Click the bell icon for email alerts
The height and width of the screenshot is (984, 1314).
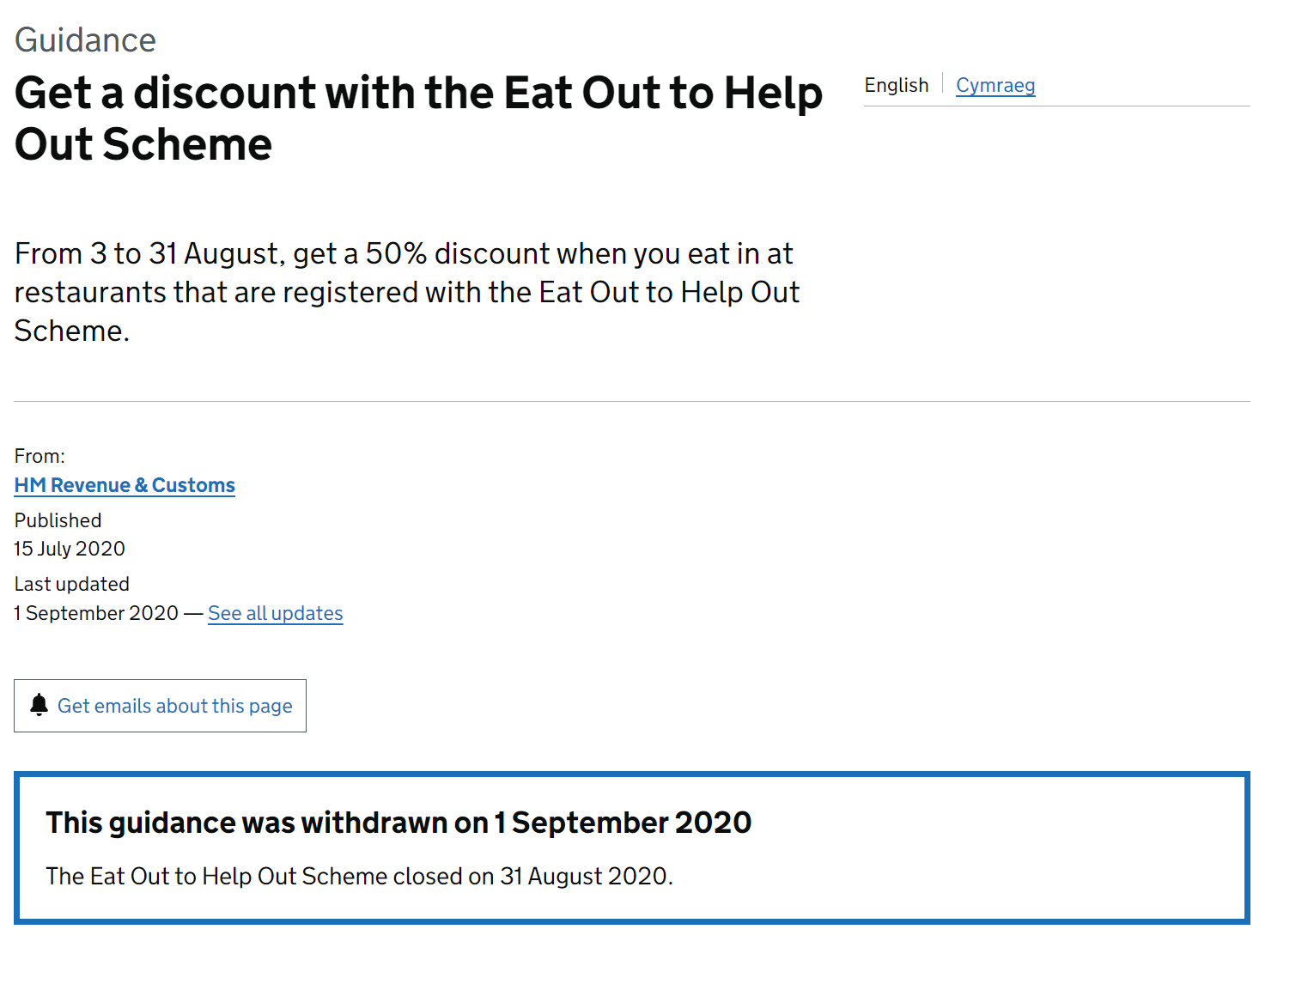coord(39,705)
